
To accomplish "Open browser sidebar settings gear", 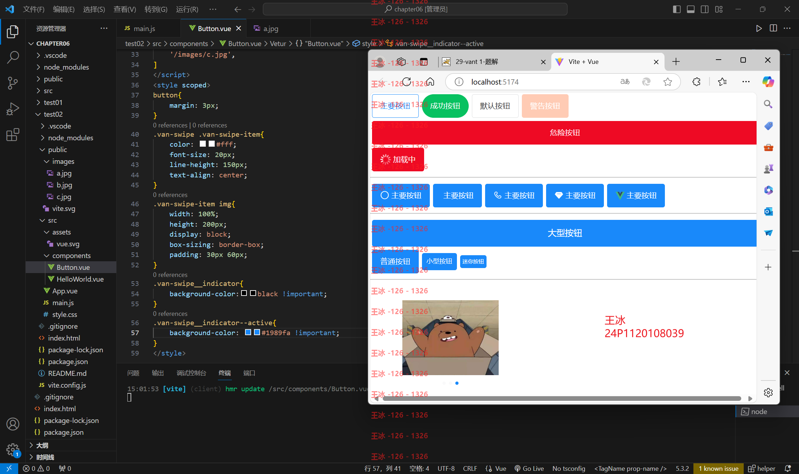I will [x=768, y=393].
